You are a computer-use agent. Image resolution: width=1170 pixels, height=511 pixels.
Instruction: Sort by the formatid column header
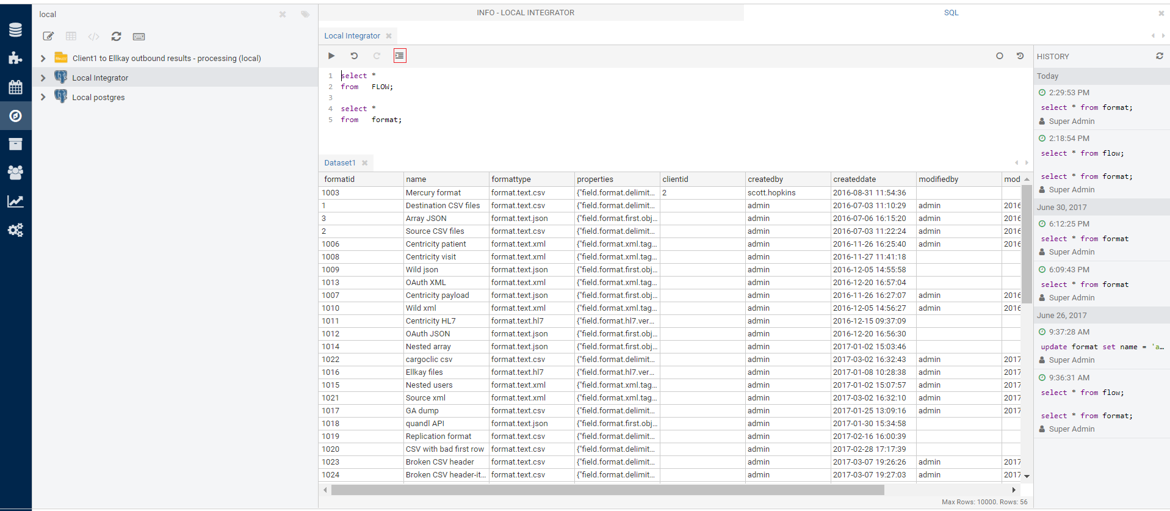click(x=361, y=179)
